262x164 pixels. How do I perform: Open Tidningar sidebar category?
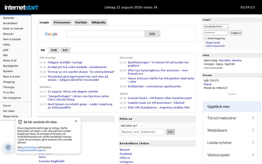(x=9, y=87)
